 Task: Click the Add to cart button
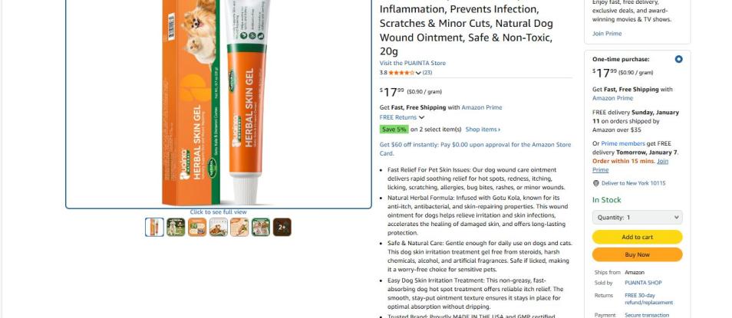pyautogui.click(x=637, y=237)
